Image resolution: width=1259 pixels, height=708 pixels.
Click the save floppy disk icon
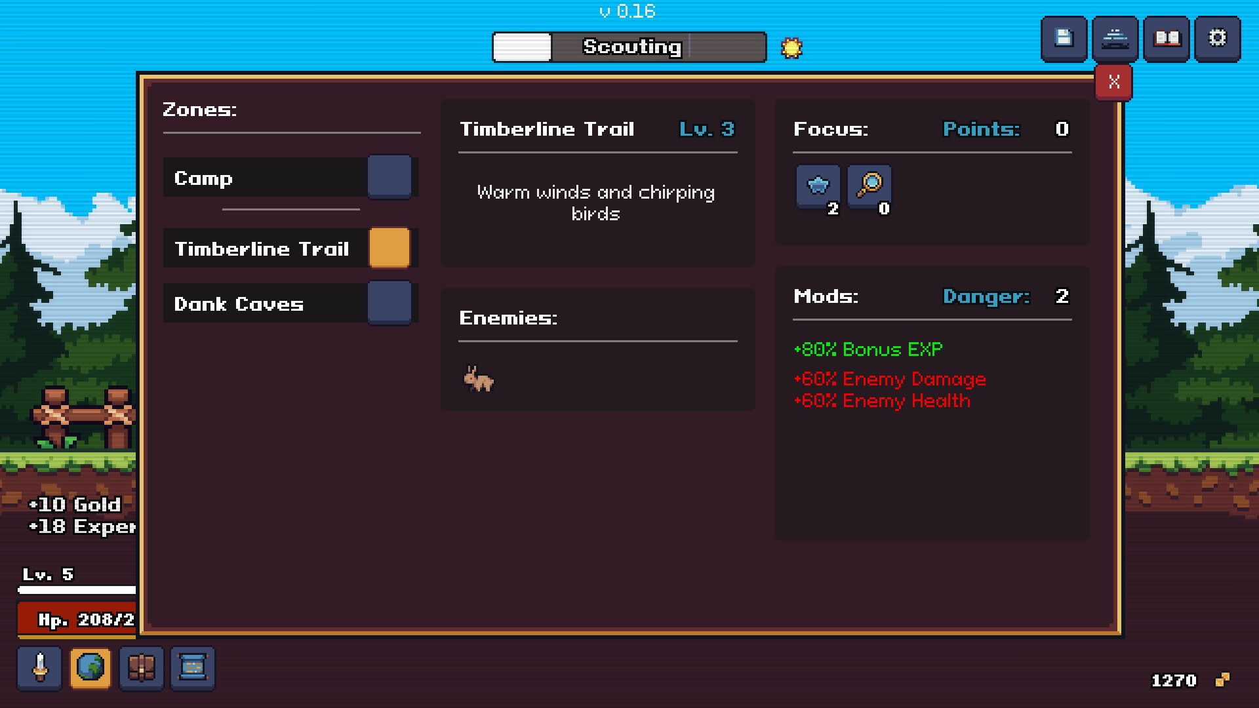[1064, 39]
